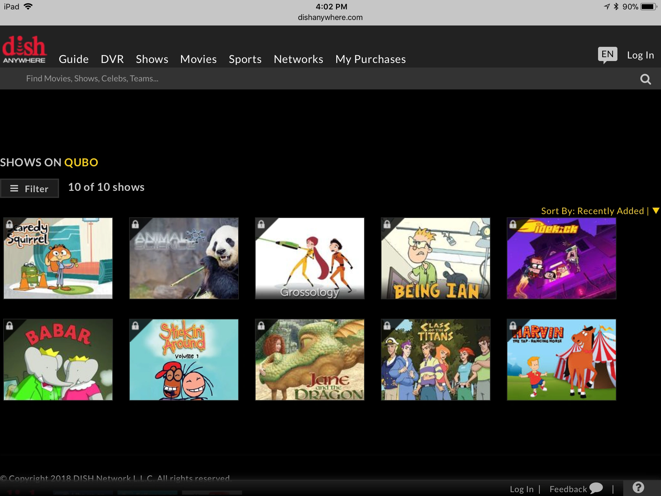Click the search magnifying glass icon
Screen dimensions: 661x496
point(645,79)
